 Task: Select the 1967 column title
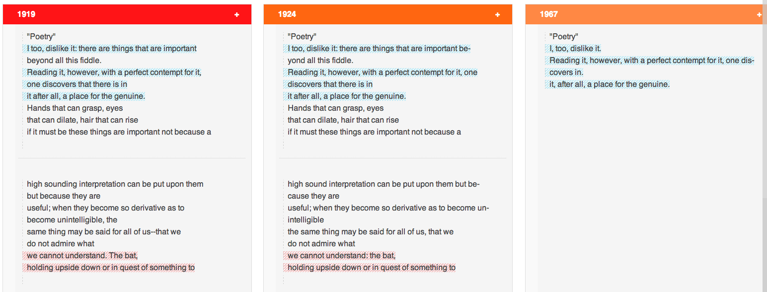coord(549,14)
